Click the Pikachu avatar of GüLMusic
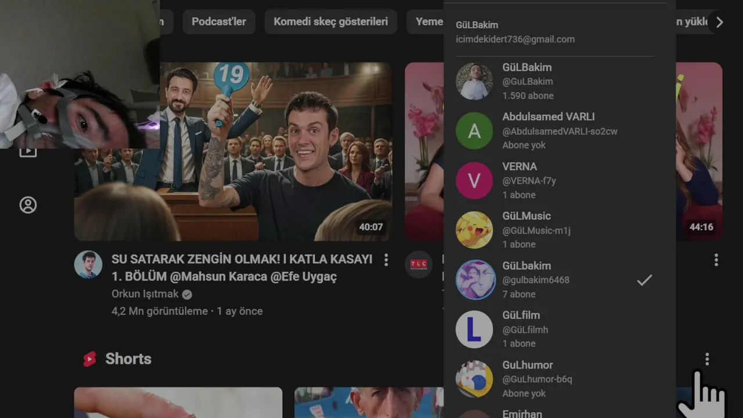The height and width of the screenshot is (418, 743). pos(474,230)
